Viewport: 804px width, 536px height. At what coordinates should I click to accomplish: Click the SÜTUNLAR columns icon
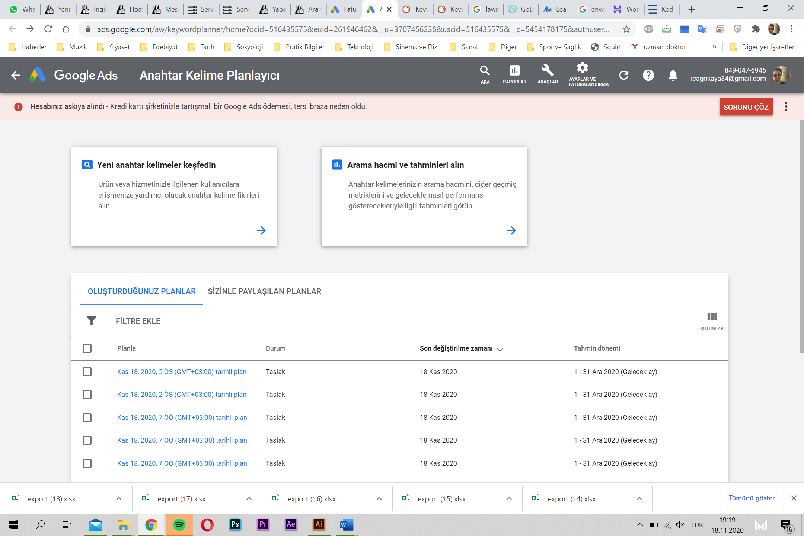click(712, 321)
